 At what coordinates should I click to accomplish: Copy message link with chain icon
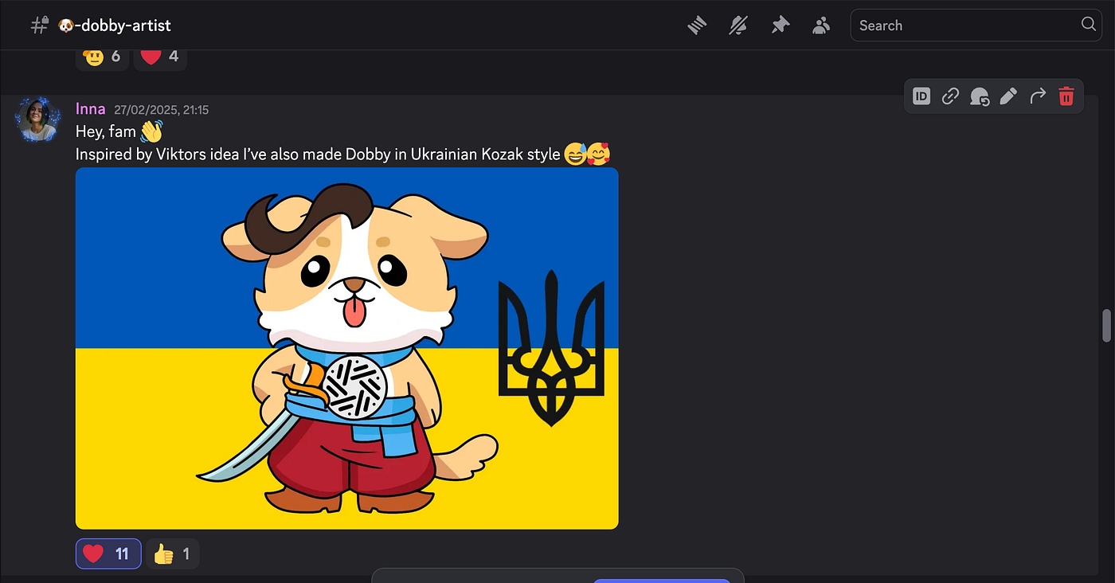point(950,96)
